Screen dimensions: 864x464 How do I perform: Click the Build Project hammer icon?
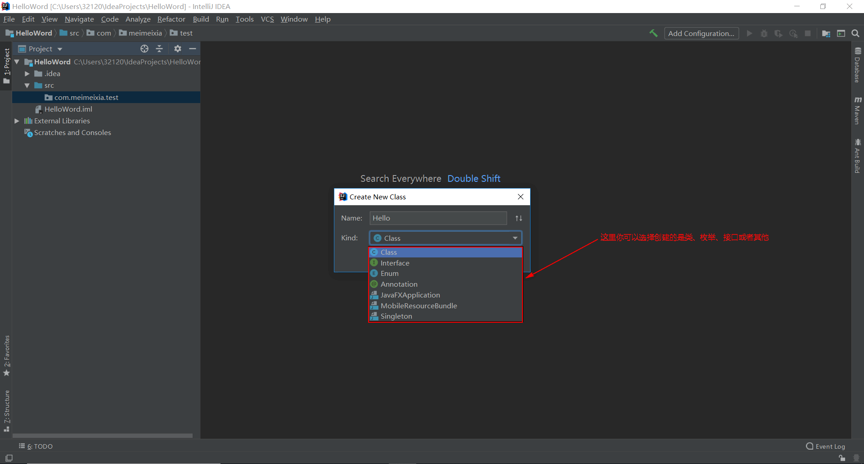(x=653, y=33)
